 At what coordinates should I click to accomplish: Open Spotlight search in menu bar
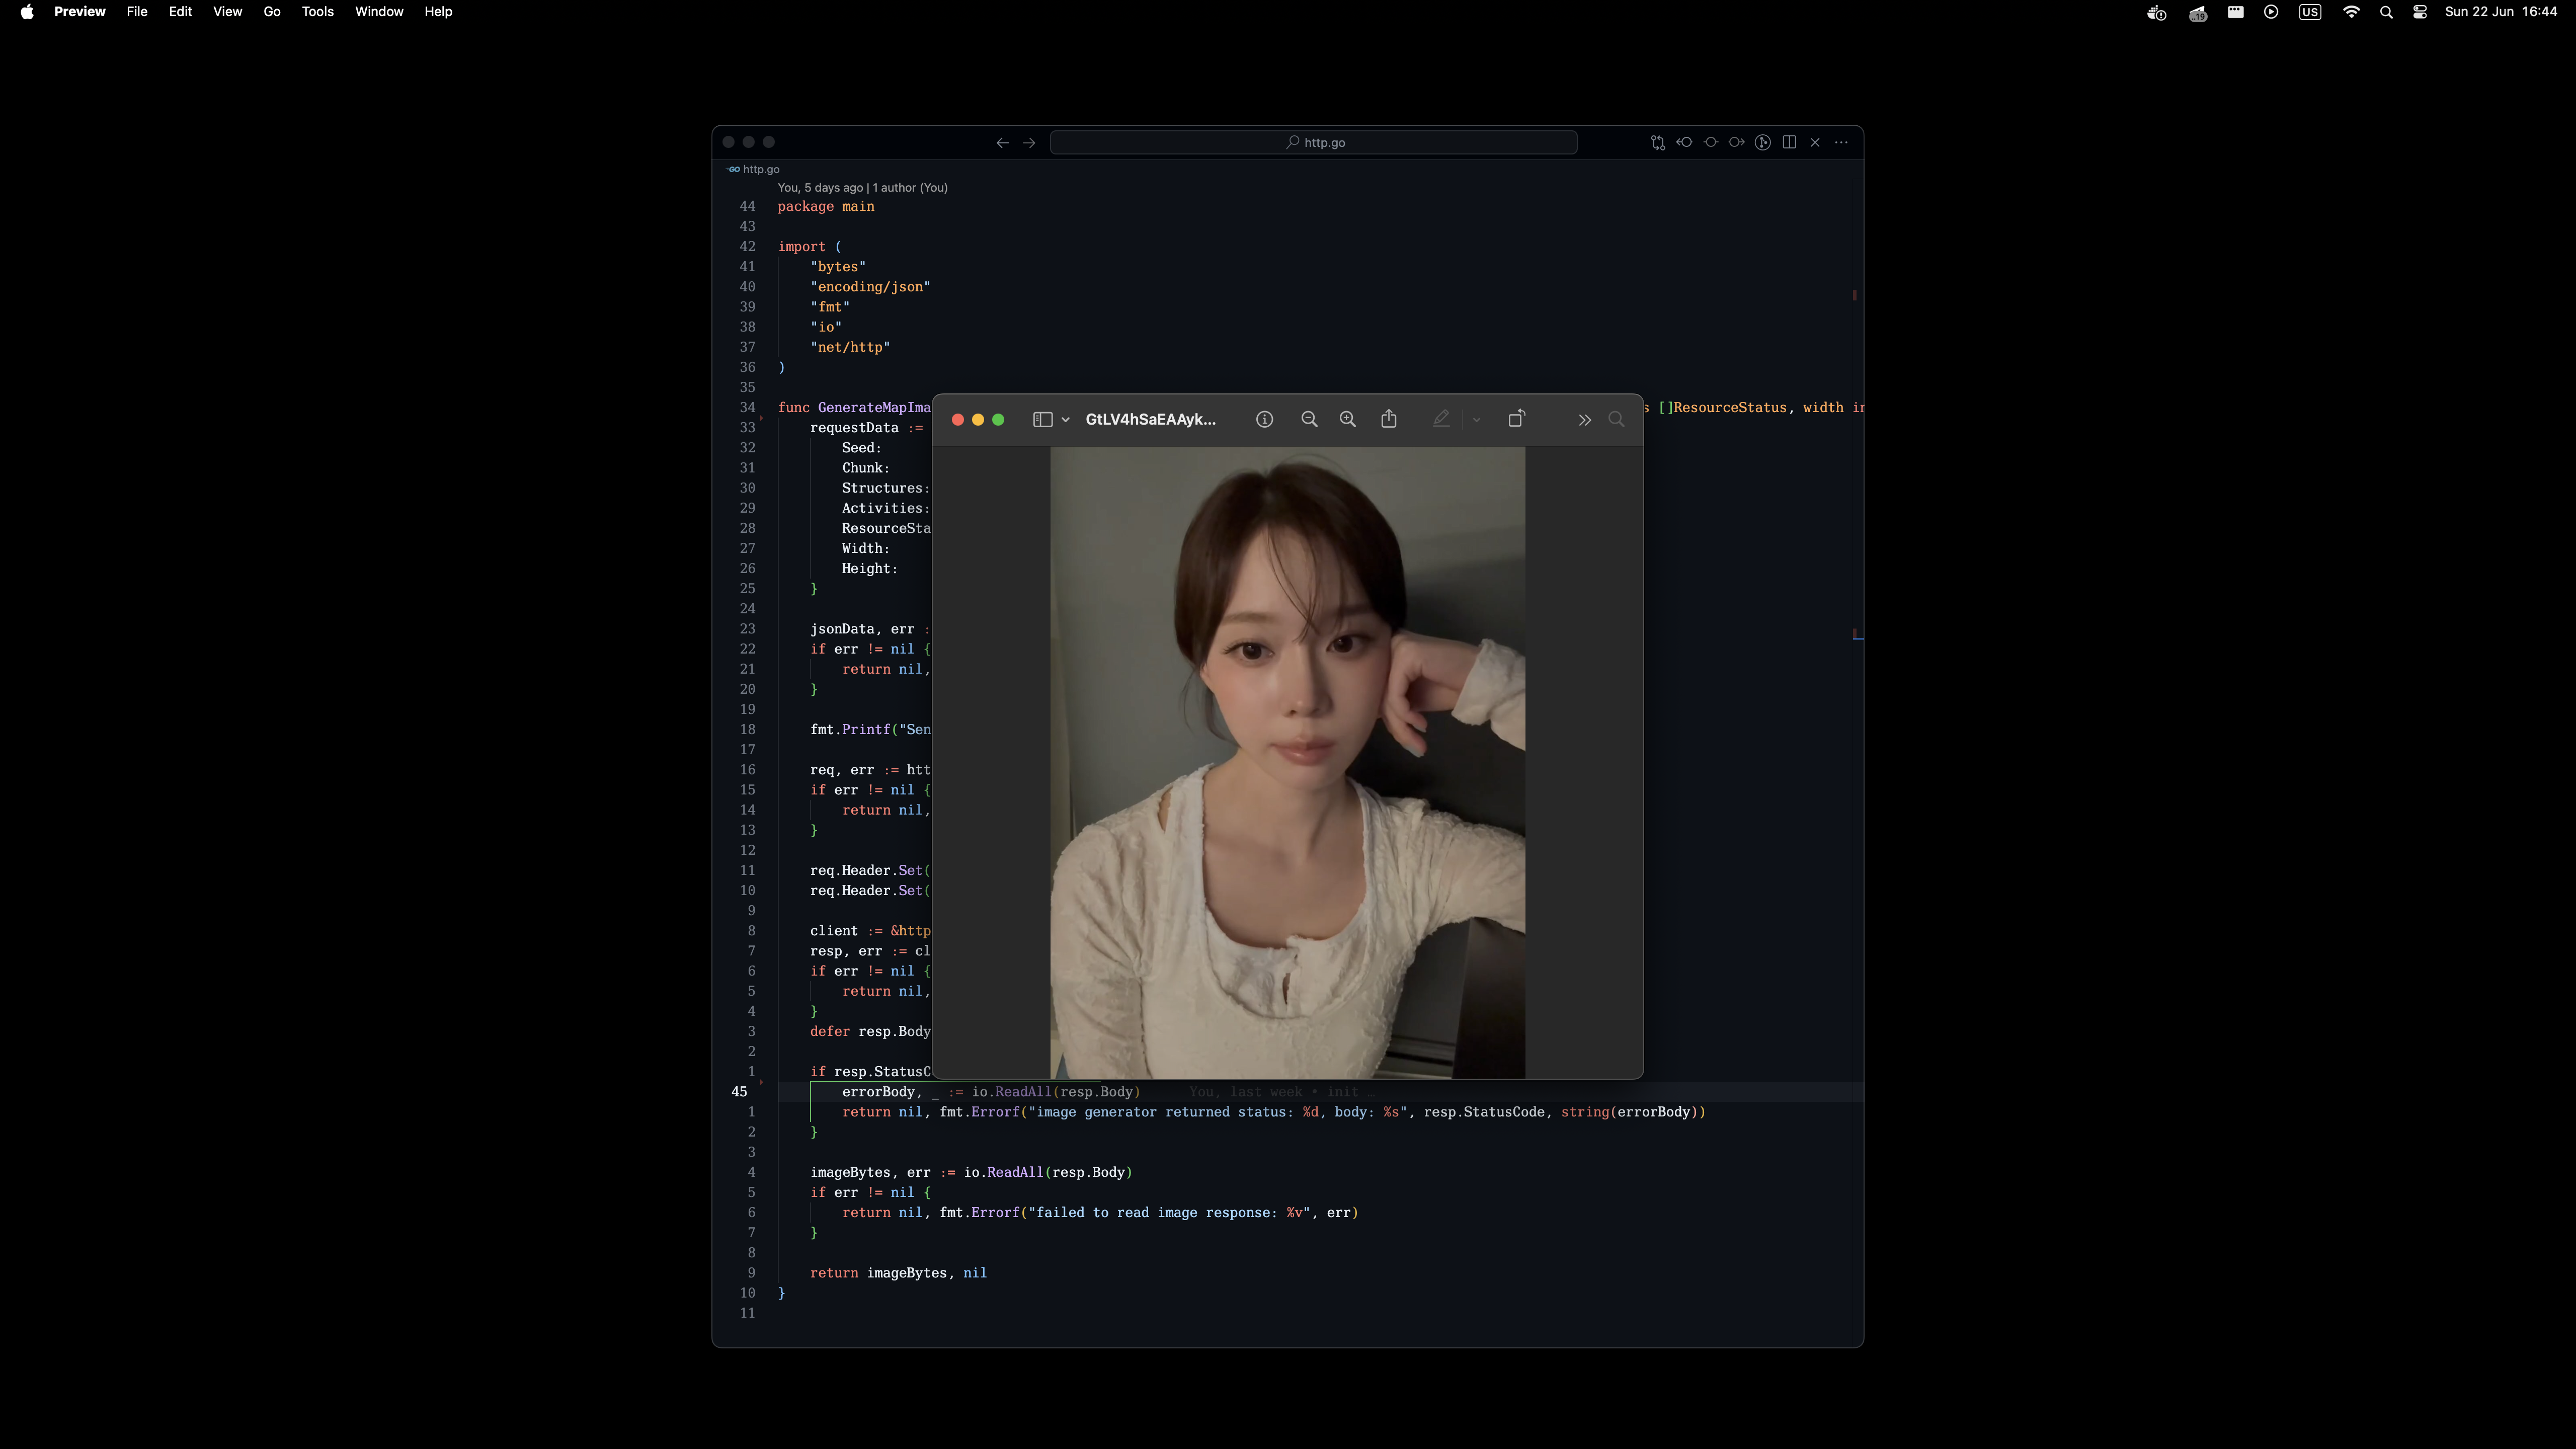2386,12
